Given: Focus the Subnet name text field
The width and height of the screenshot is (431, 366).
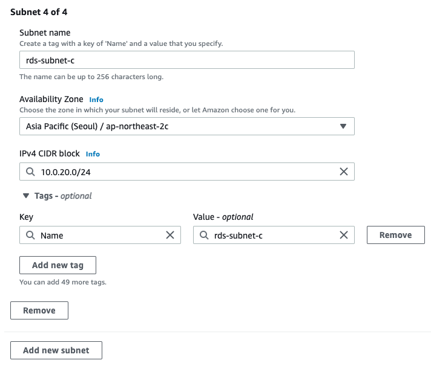Looking at the screenshot, I should tap(187, 60).
